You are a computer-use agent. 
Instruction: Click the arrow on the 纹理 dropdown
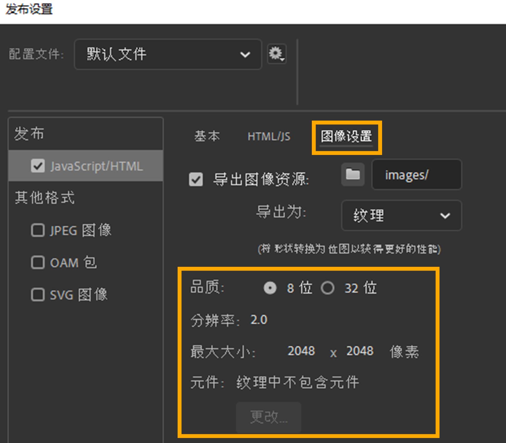coord(446,215)
